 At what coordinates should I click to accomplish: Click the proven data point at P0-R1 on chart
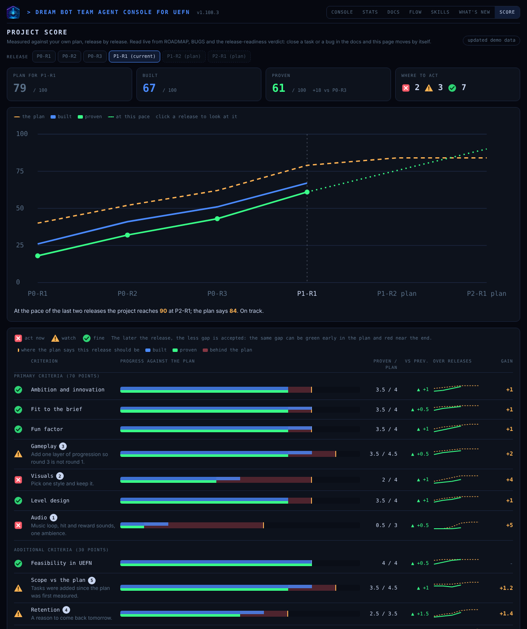click(38, 256)
